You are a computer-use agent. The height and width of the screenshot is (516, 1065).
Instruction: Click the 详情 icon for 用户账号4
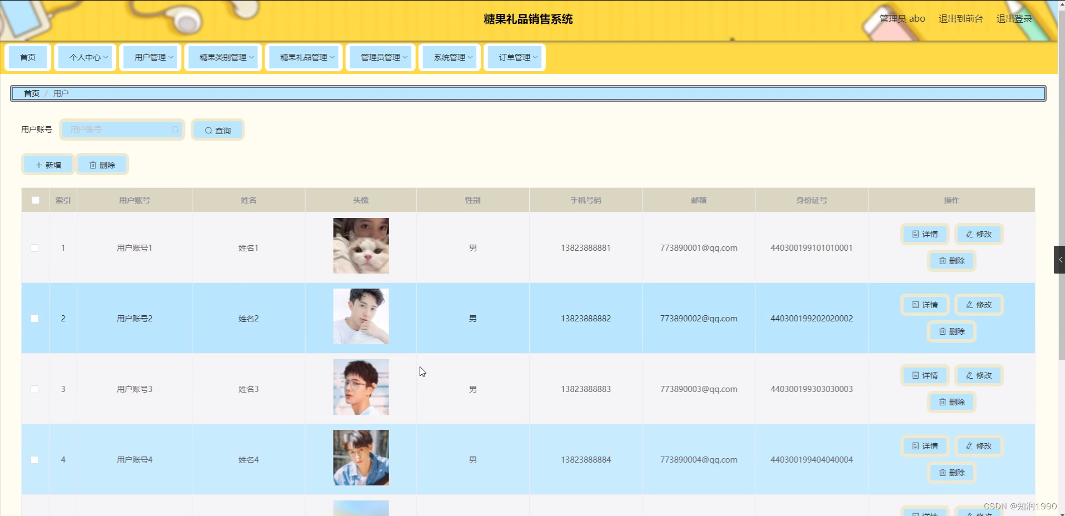(x=914, y=446)
